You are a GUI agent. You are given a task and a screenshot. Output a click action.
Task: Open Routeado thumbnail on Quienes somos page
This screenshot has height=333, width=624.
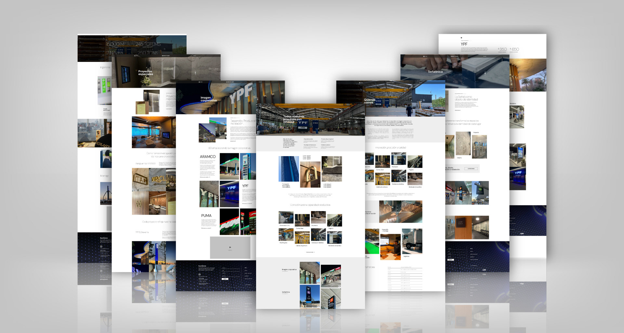[399, 159]
